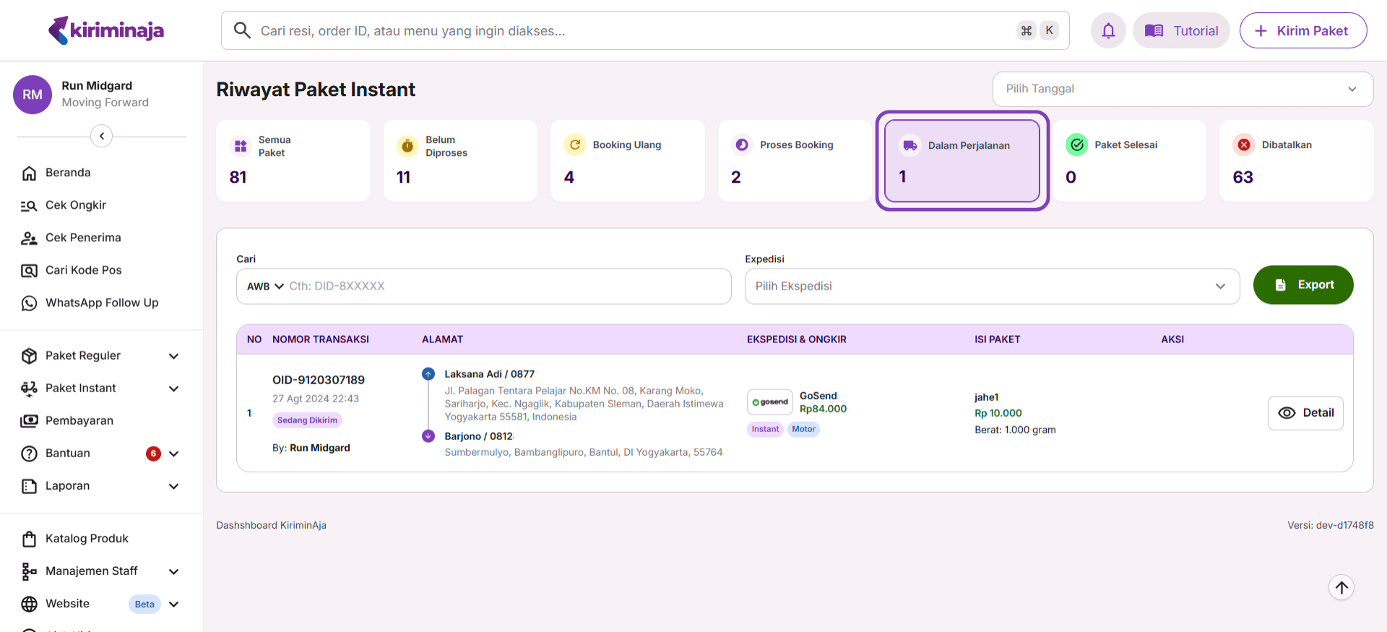The height and width of the screenshot is (632, 1387).
Task: Open the Pilih Tanggal date dropdown
Action: point(1182,89)
